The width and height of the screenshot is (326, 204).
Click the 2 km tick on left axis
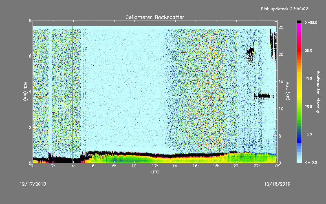point(30,127)
